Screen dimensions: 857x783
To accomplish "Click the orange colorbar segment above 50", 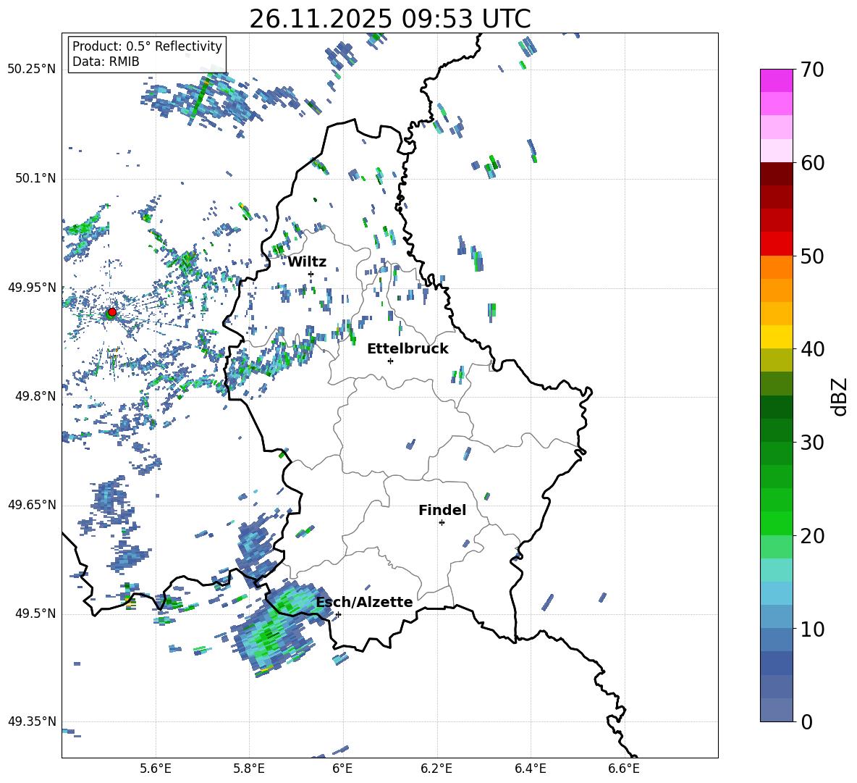I will click(777, 267).
